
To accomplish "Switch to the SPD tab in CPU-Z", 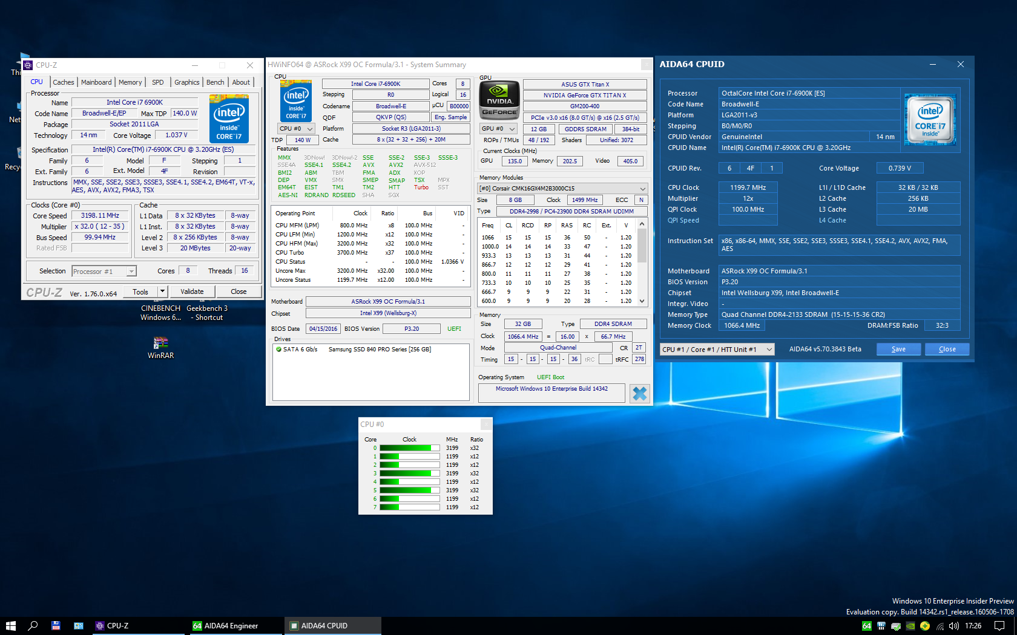I will pyautogui.click(x=157, y=82).
